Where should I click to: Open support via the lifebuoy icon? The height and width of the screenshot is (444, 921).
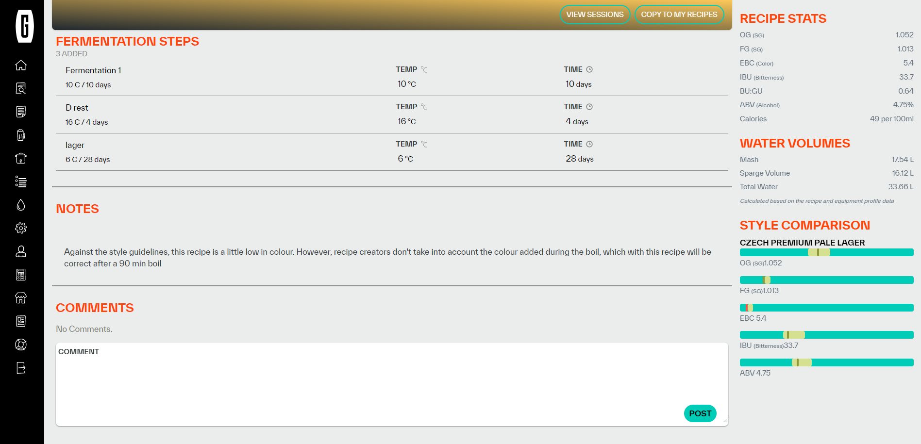(21, 345)
